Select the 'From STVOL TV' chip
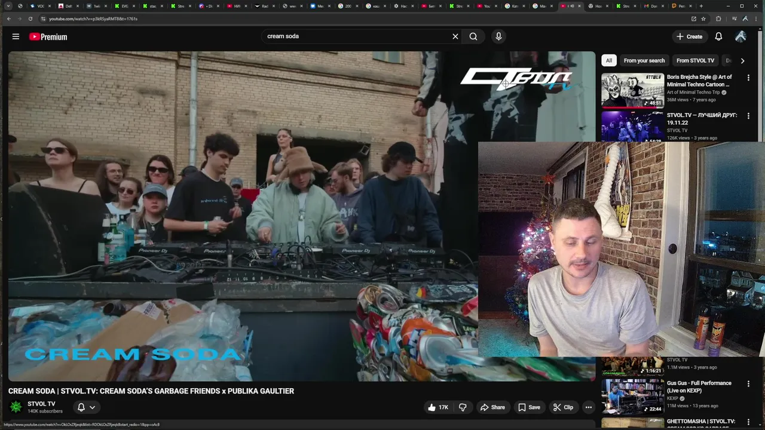Image resolution: width=765 pixels, height=430 pixels. coord(695,60)
